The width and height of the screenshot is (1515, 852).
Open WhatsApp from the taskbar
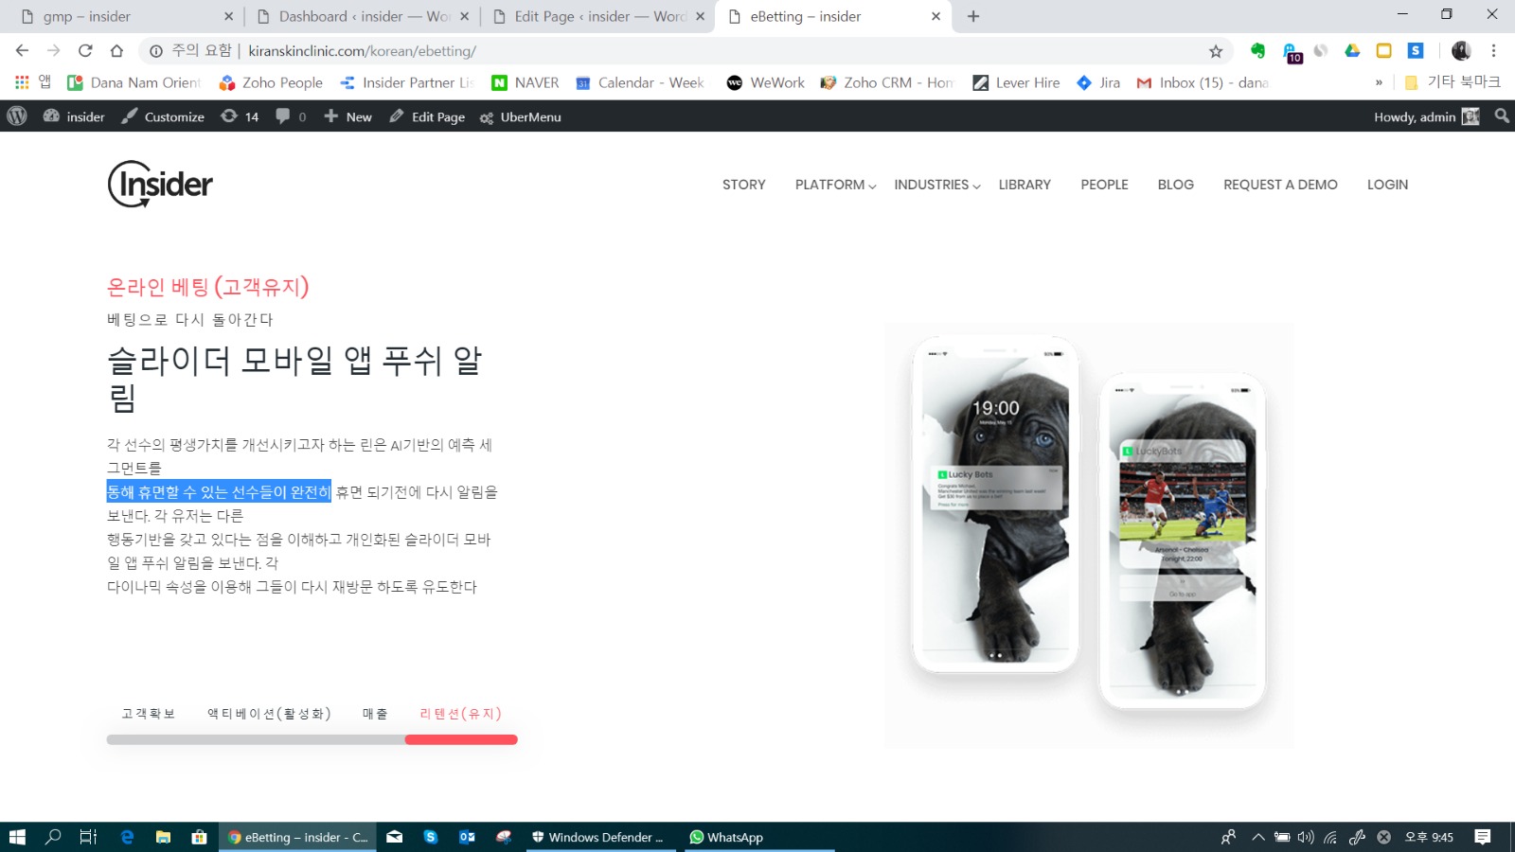click(726, 837)
